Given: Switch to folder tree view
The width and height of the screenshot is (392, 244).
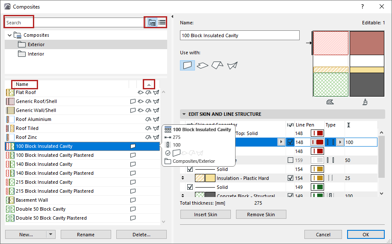Looking at the screenshot, I should (152, 23).
